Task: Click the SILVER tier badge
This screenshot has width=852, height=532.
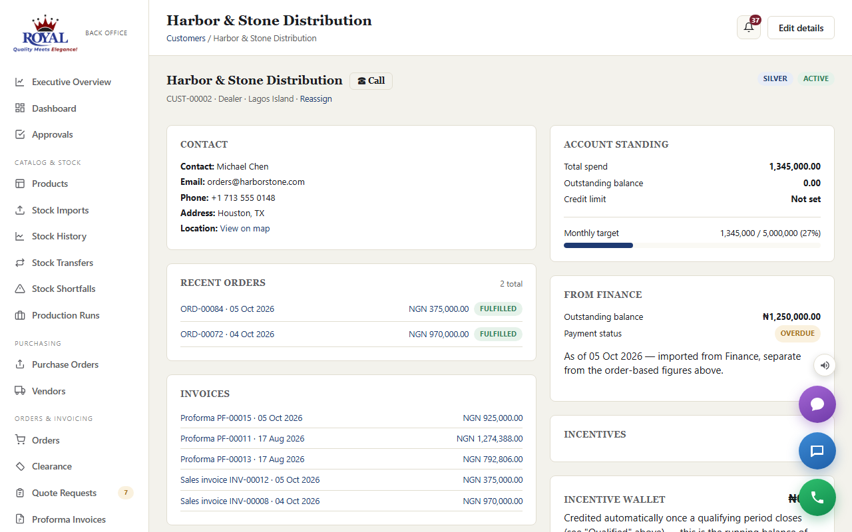Action: point(775,78)
